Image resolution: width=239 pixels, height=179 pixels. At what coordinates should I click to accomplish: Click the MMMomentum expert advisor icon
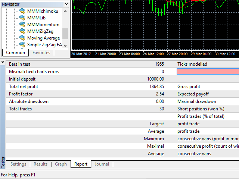coord(22,25)
